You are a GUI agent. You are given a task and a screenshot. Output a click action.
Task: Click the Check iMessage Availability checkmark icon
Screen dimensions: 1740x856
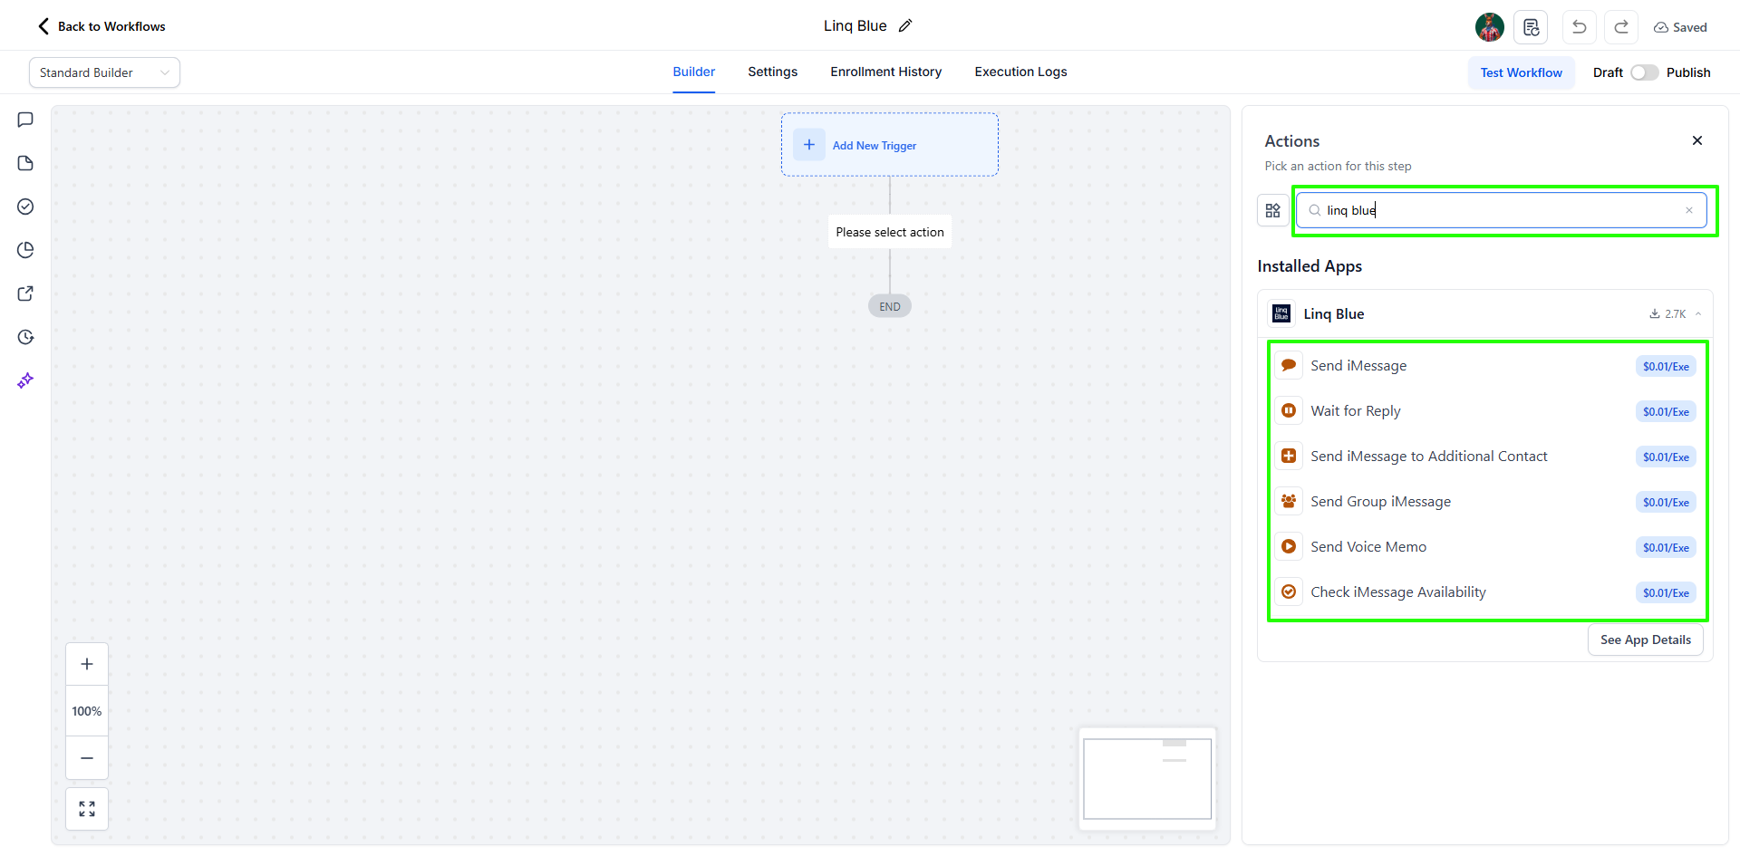pos(1289,592)
